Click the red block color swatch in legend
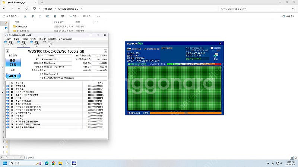Image resolution: width=298 pixels, height=167 pixels. click(x=218, y=64)
